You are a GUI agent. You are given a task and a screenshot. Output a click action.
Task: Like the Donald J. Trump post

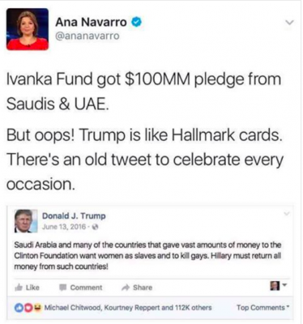pos(28,288)
